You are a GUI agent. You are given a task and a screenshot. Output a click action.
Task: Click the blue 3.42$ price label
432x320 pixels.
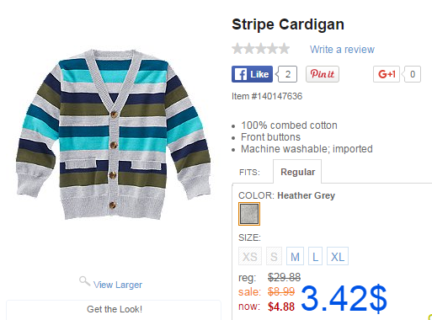click(344, 298)
